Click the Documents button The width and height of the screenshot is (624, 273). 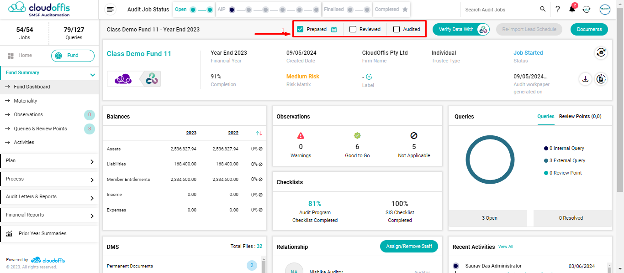click(x=589, y=29)
